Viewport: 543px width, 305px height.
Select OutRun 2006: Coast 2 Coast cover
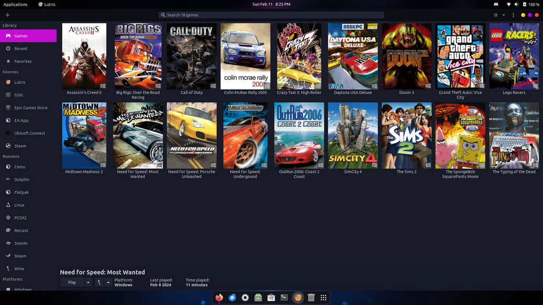[299, 135]
